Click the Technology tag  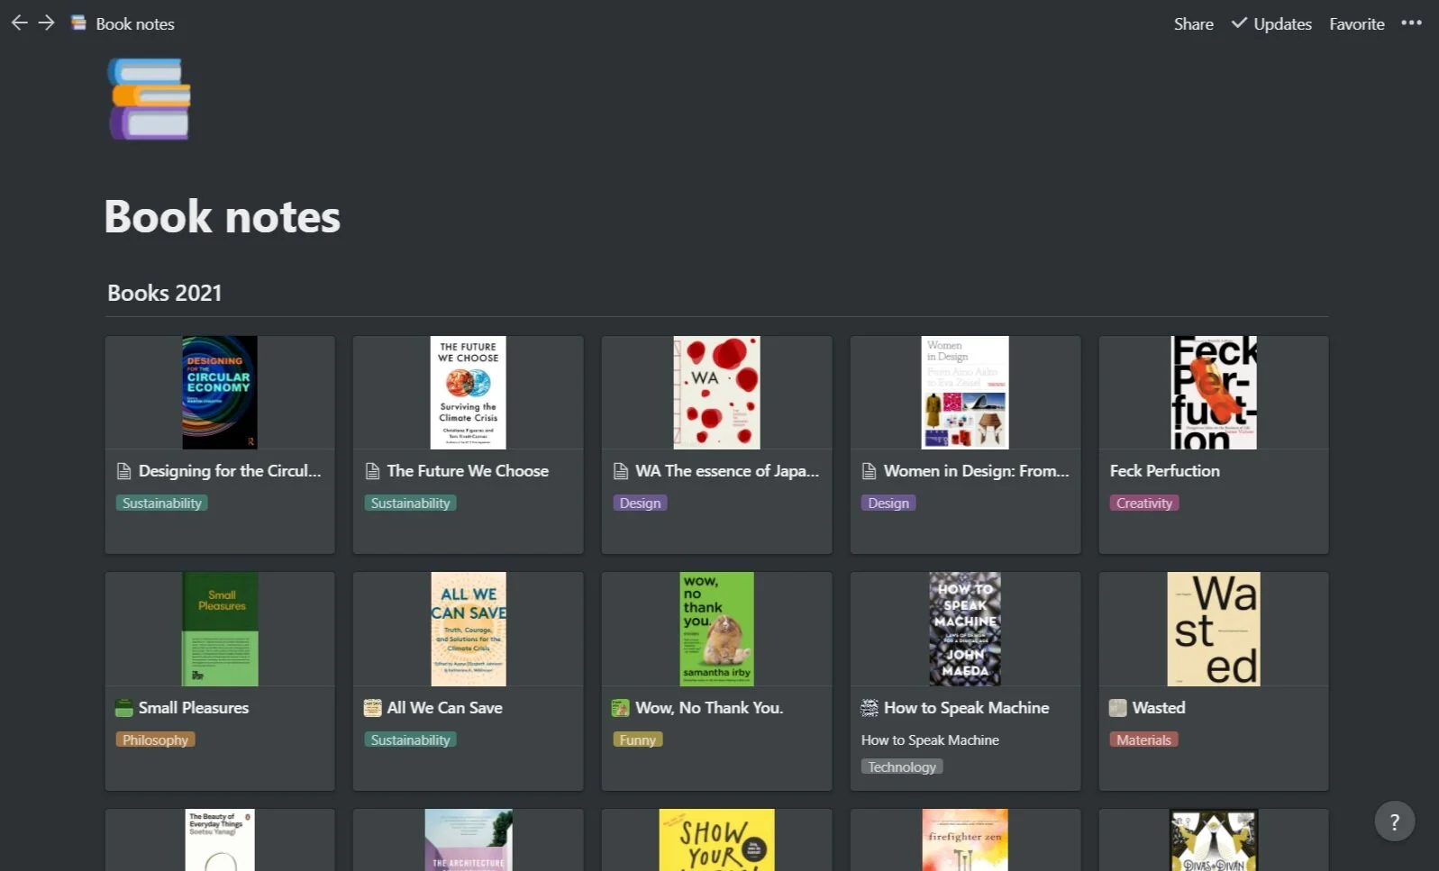pos(902,767)
